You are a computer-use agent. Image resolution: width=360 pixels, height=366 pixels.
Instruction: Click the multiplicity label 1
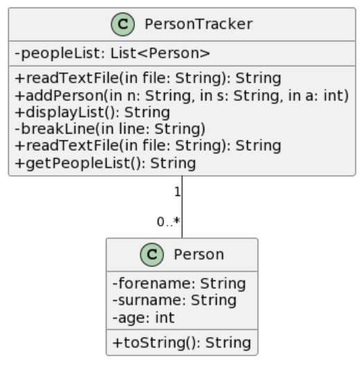tap(177, 192)
